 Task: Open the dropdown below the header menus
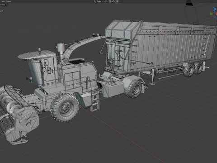3,5
